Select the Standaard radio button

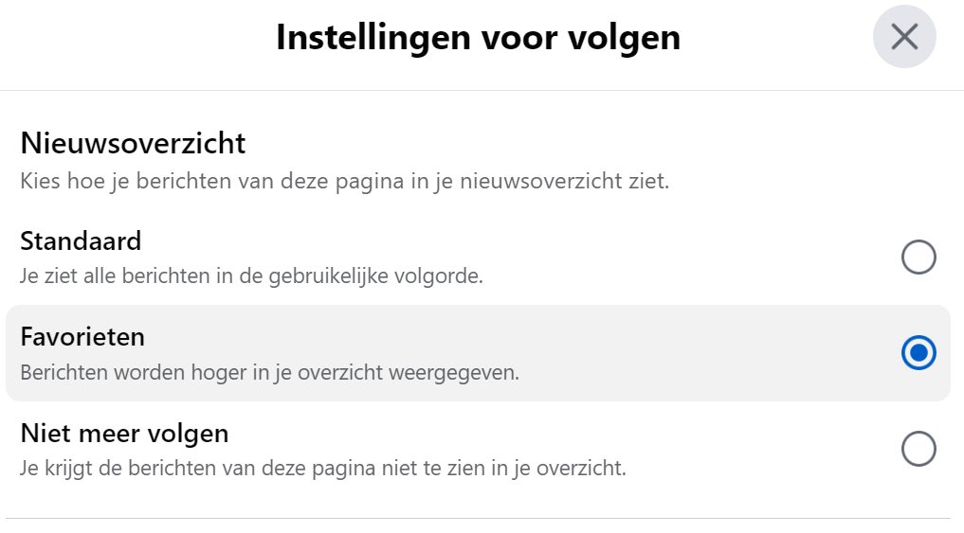[x=919, y=257]
